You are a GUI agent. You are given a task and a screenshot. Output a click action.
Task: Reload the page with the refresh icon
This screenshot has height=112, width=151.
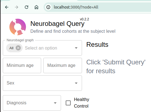[x=27, y=7]
